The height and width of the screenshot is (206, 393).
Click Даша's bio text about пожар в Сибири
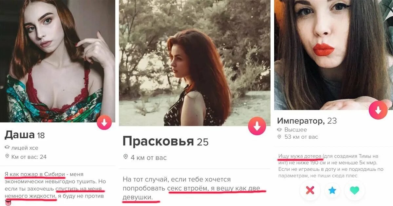pos(55,185)
